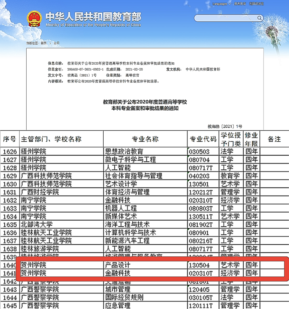Select serial number 1626
Image resolution: width=289 pixels, height=309 pixels.
pyautogui.click(x=10, y=151)
